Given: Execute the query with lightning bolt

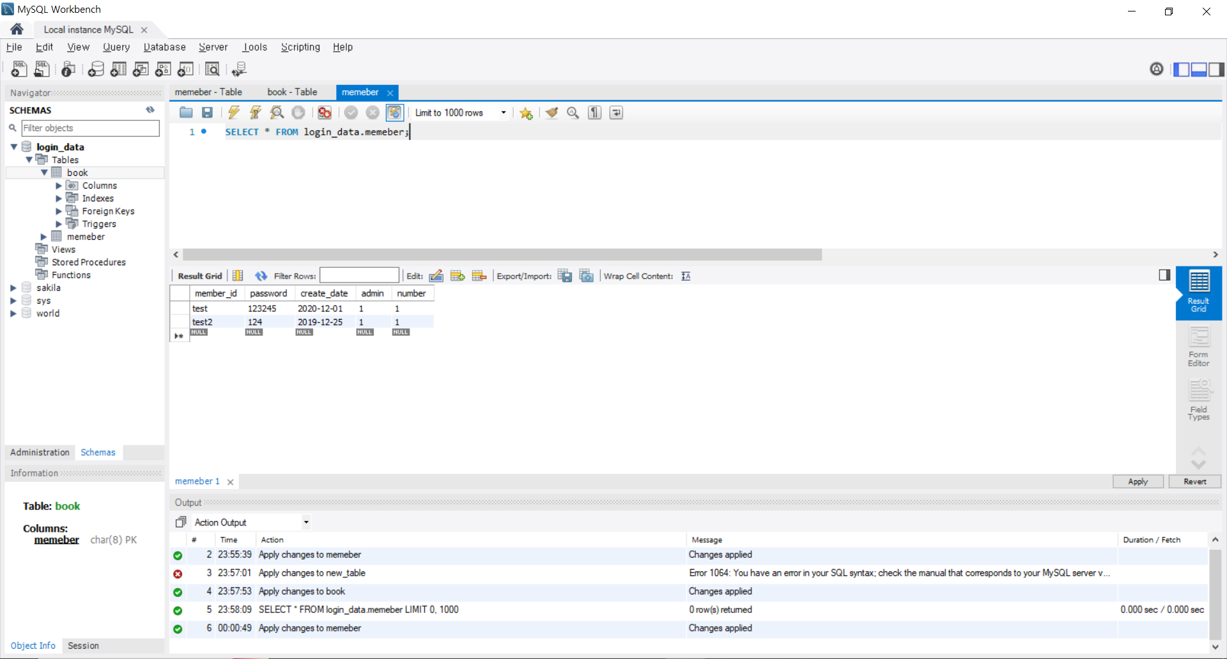Looking at the screenshot, I should 234,112.
